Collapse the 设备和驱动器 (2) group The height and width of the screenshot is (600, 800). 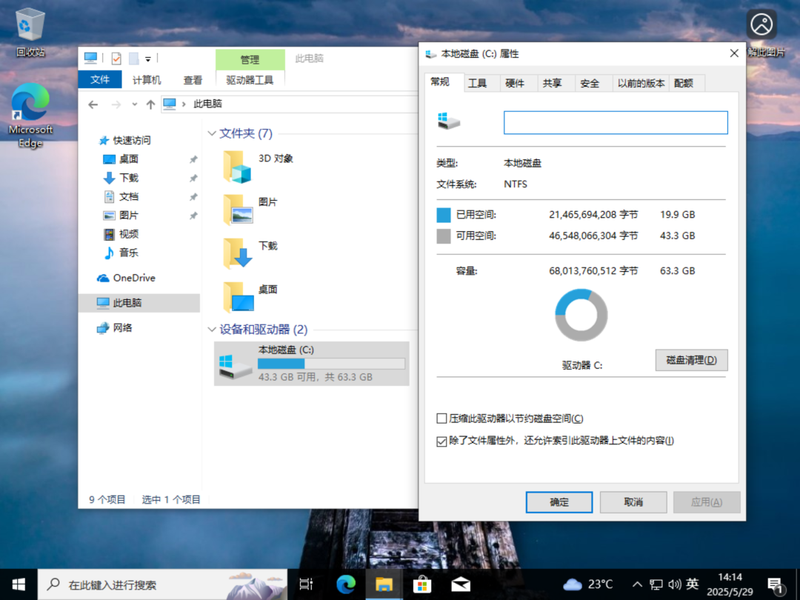(x=212, y=330)
